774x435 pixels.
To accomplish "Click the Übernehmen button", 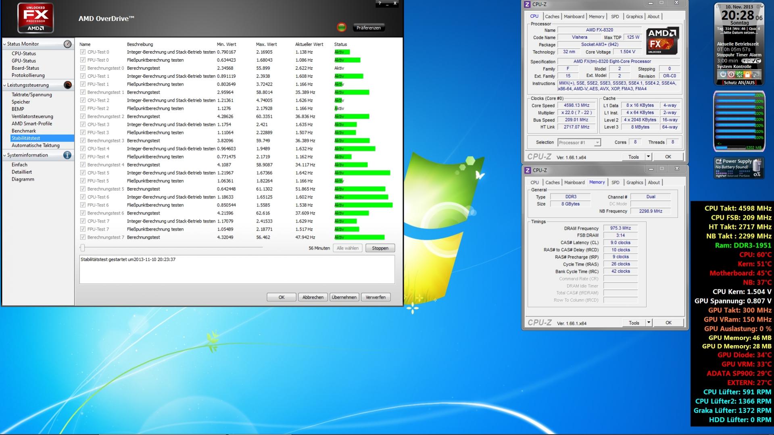I will point(344,298).
